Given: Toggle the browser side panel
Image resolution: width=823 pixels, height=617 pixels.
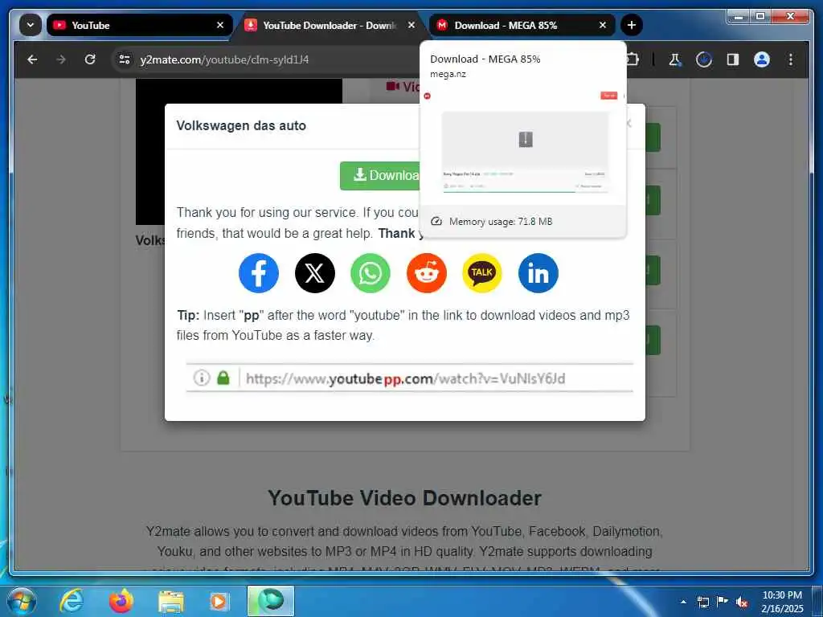Looking at the screenshot, I should tap(733, 59).
